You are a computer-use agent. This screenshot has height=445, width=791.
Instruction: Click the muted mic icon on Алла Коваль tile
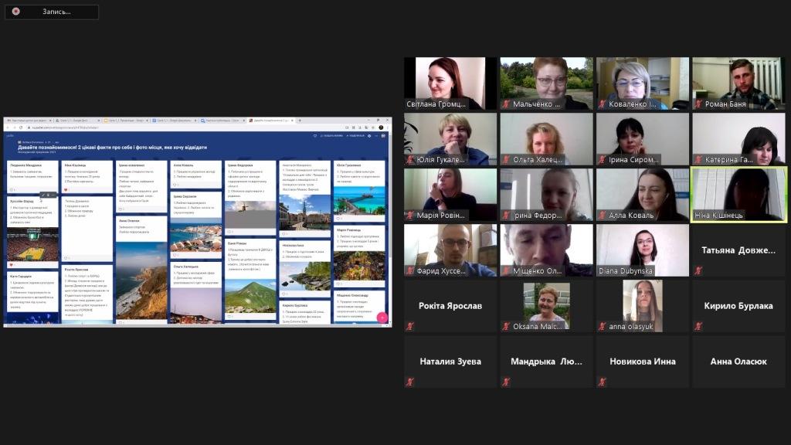click(602, 215)
